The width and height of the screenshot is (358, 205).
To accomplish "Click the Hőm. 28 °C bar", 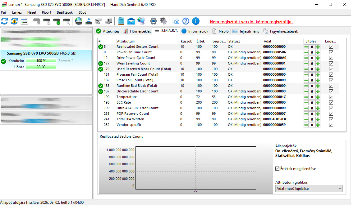I will coord(41,67).
